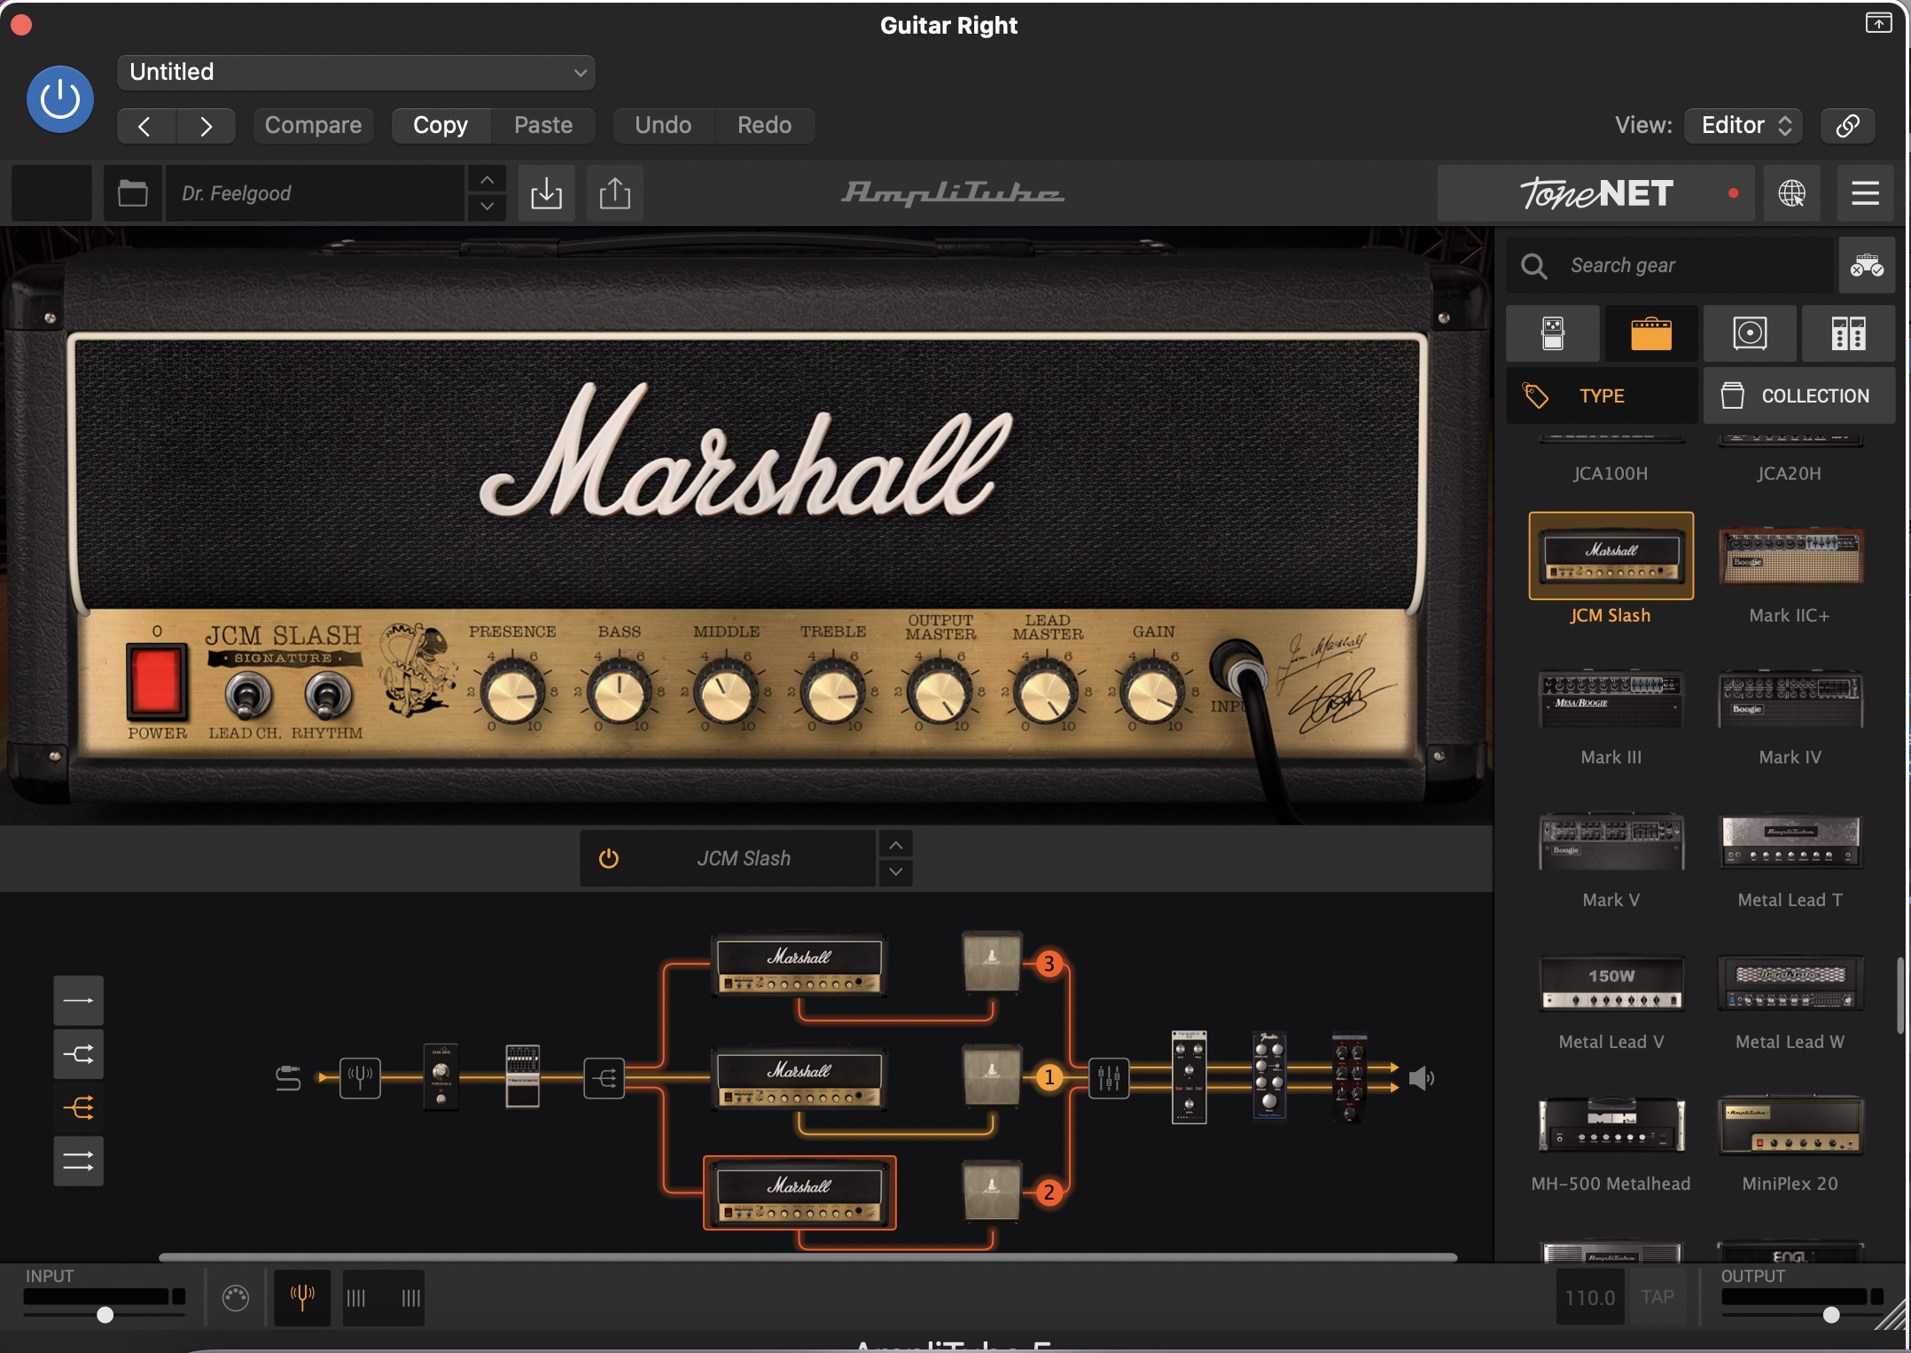
Task: Select the JCM Slash amp thumbnail
Action: click(1611, 556)
